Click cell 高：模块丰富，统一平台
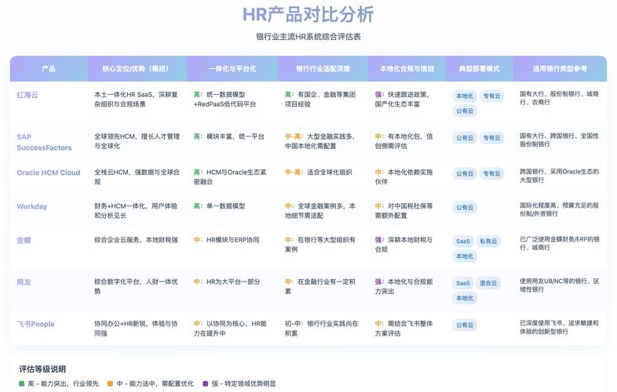 (x=228, y=136)
